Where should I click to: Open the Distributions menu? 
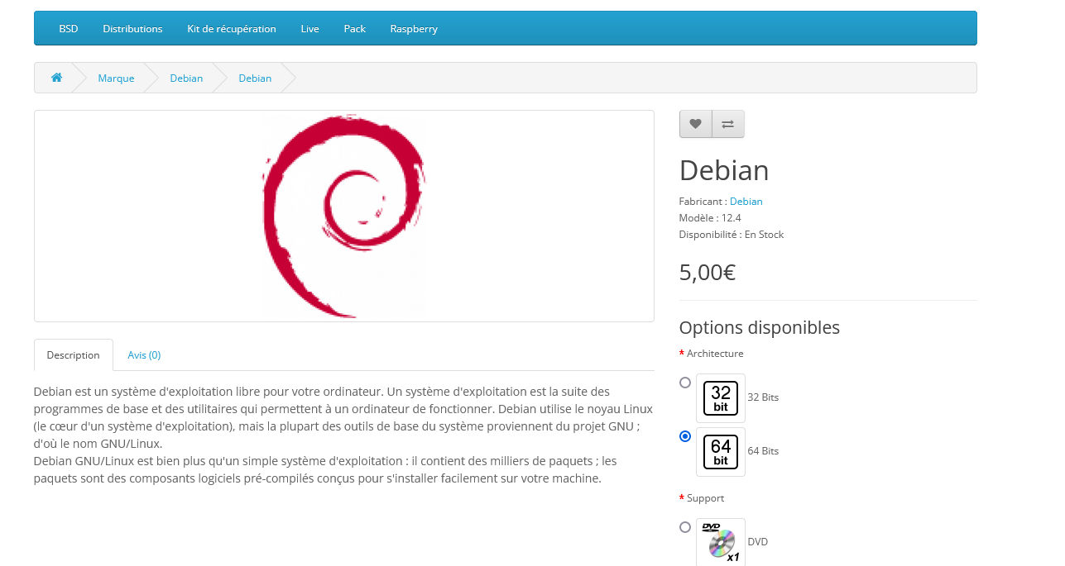click(132, 29)
